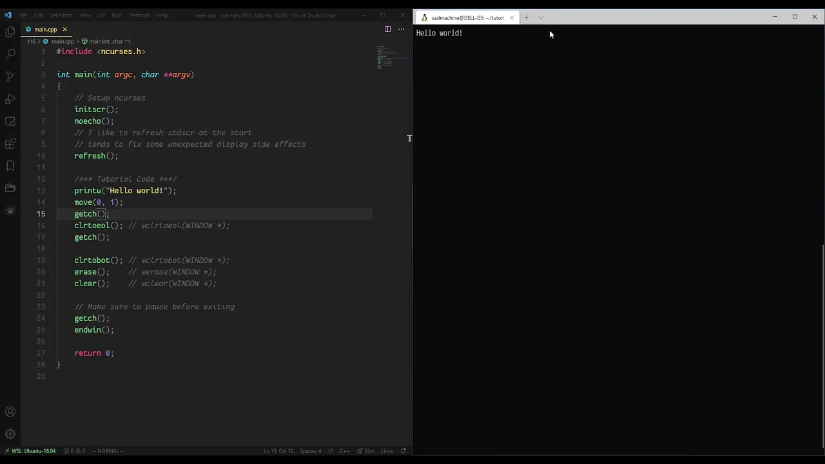
Task: Change the LF end-of-line setting
Action: tap(331, 451)
